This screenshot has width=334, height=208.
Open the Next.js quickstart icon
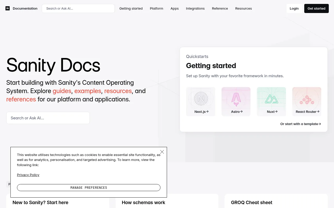(x=201, y=99)
